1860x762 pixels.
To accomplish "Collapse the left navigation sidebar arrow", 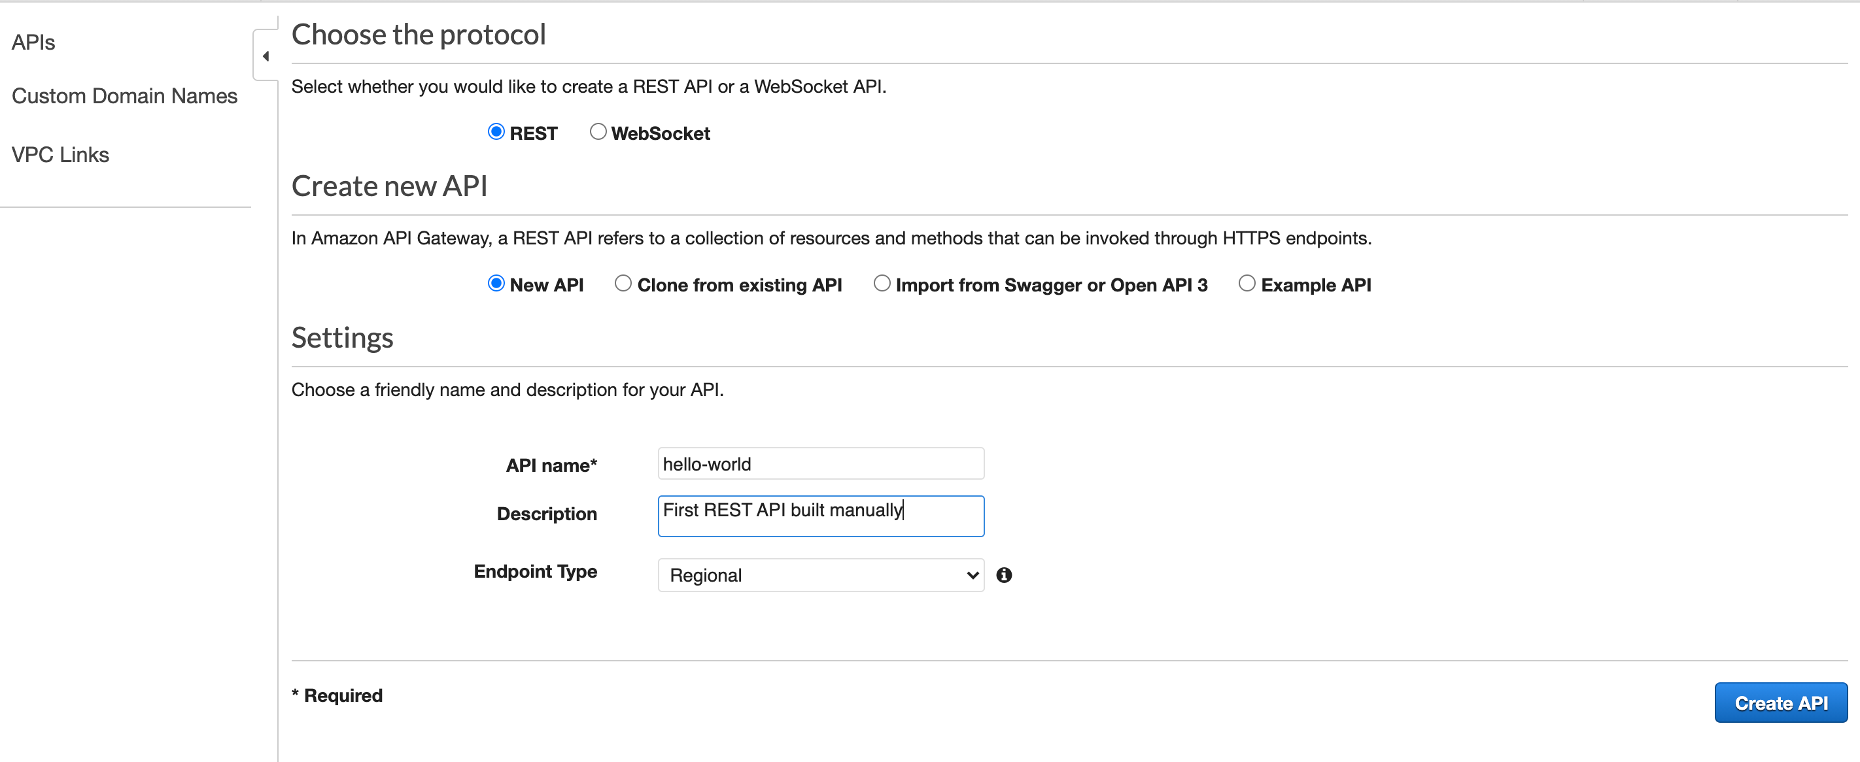I will click(266, 56).
